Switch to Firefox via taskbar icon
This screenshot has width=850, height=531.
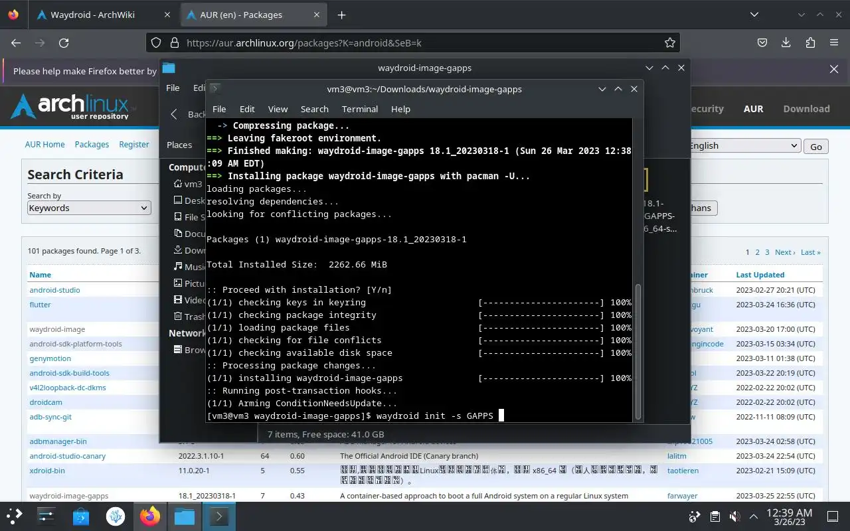pos(150,516)
